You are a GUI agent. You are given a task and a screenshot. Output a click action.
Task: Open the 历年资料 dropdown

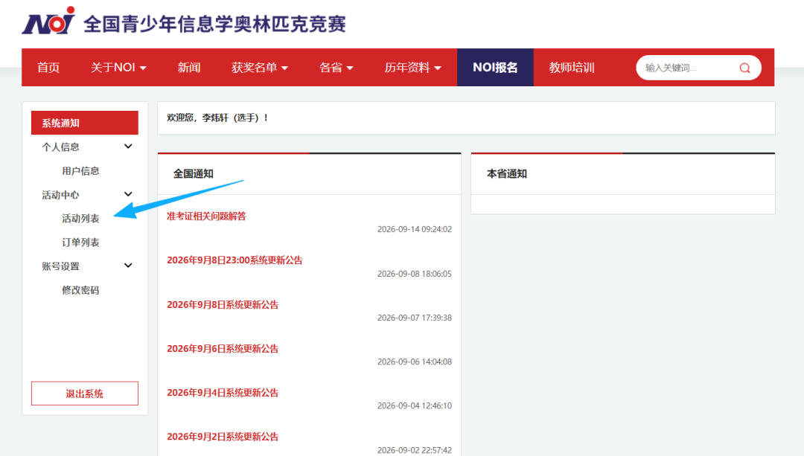pyautogui.click(x=412, y=68)
